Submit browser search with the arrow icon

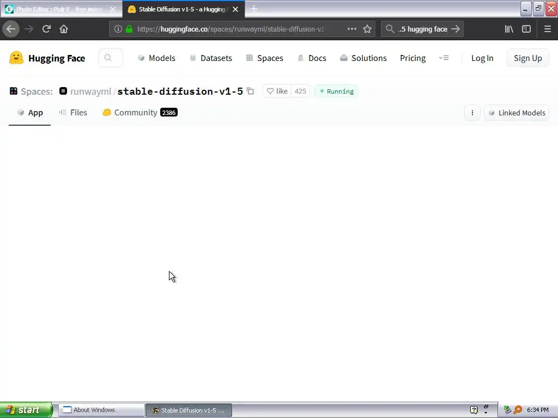(x=456, y=29)
